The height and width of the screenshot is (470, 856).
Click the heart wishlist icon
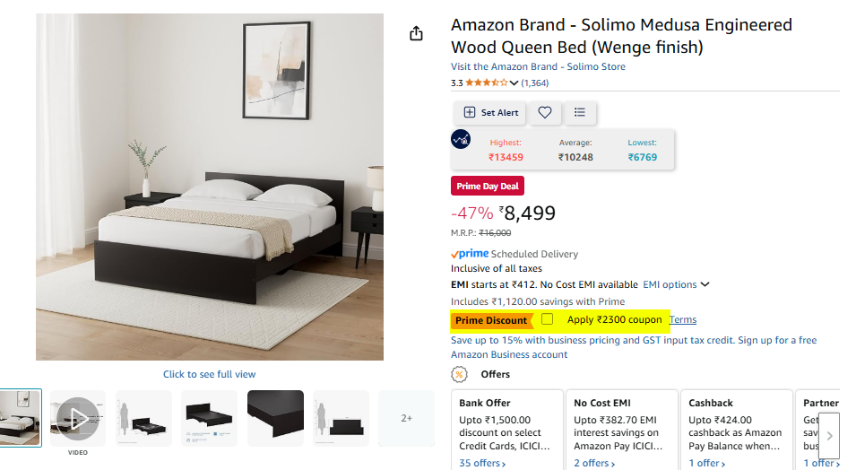(544, 112)
